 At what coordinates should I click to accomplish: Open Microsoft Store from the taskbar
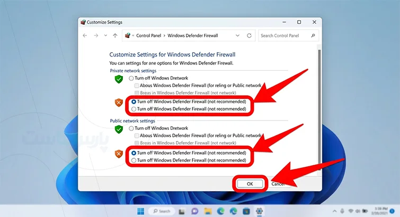tap(246, 211)
